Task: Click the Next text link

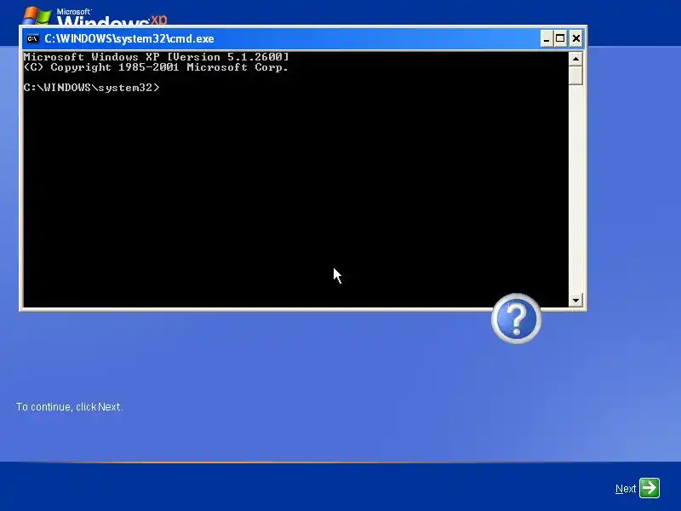Action: click(x=626, y=489)
